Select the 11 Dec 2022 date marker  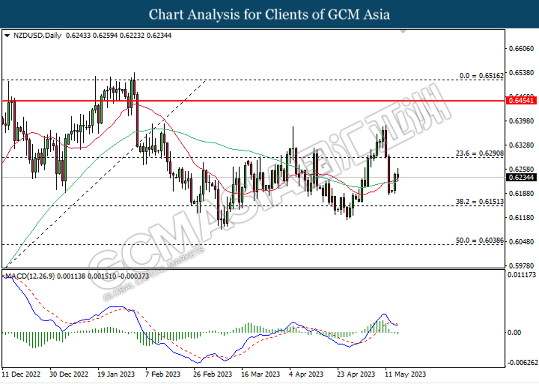tap(21, 374)
